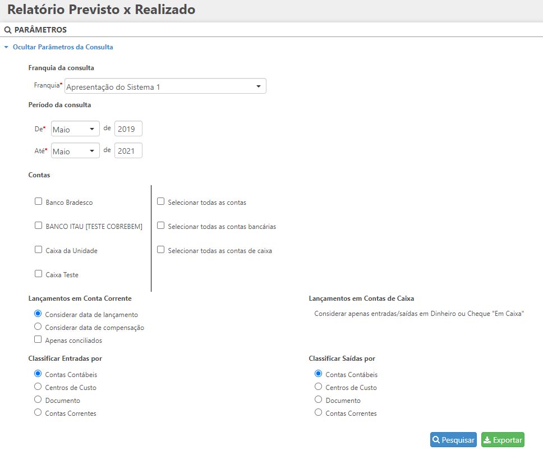Click the magnifier icon beside PARÂMETROS
This screenshot has height=450, width=543.
pos(8,30)
